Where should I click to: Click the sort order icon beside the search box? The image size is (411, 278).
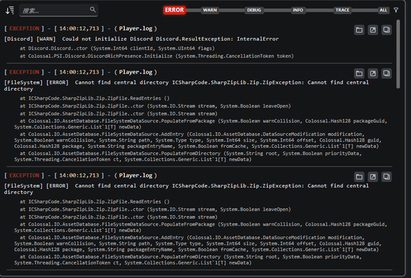[10, 11]
